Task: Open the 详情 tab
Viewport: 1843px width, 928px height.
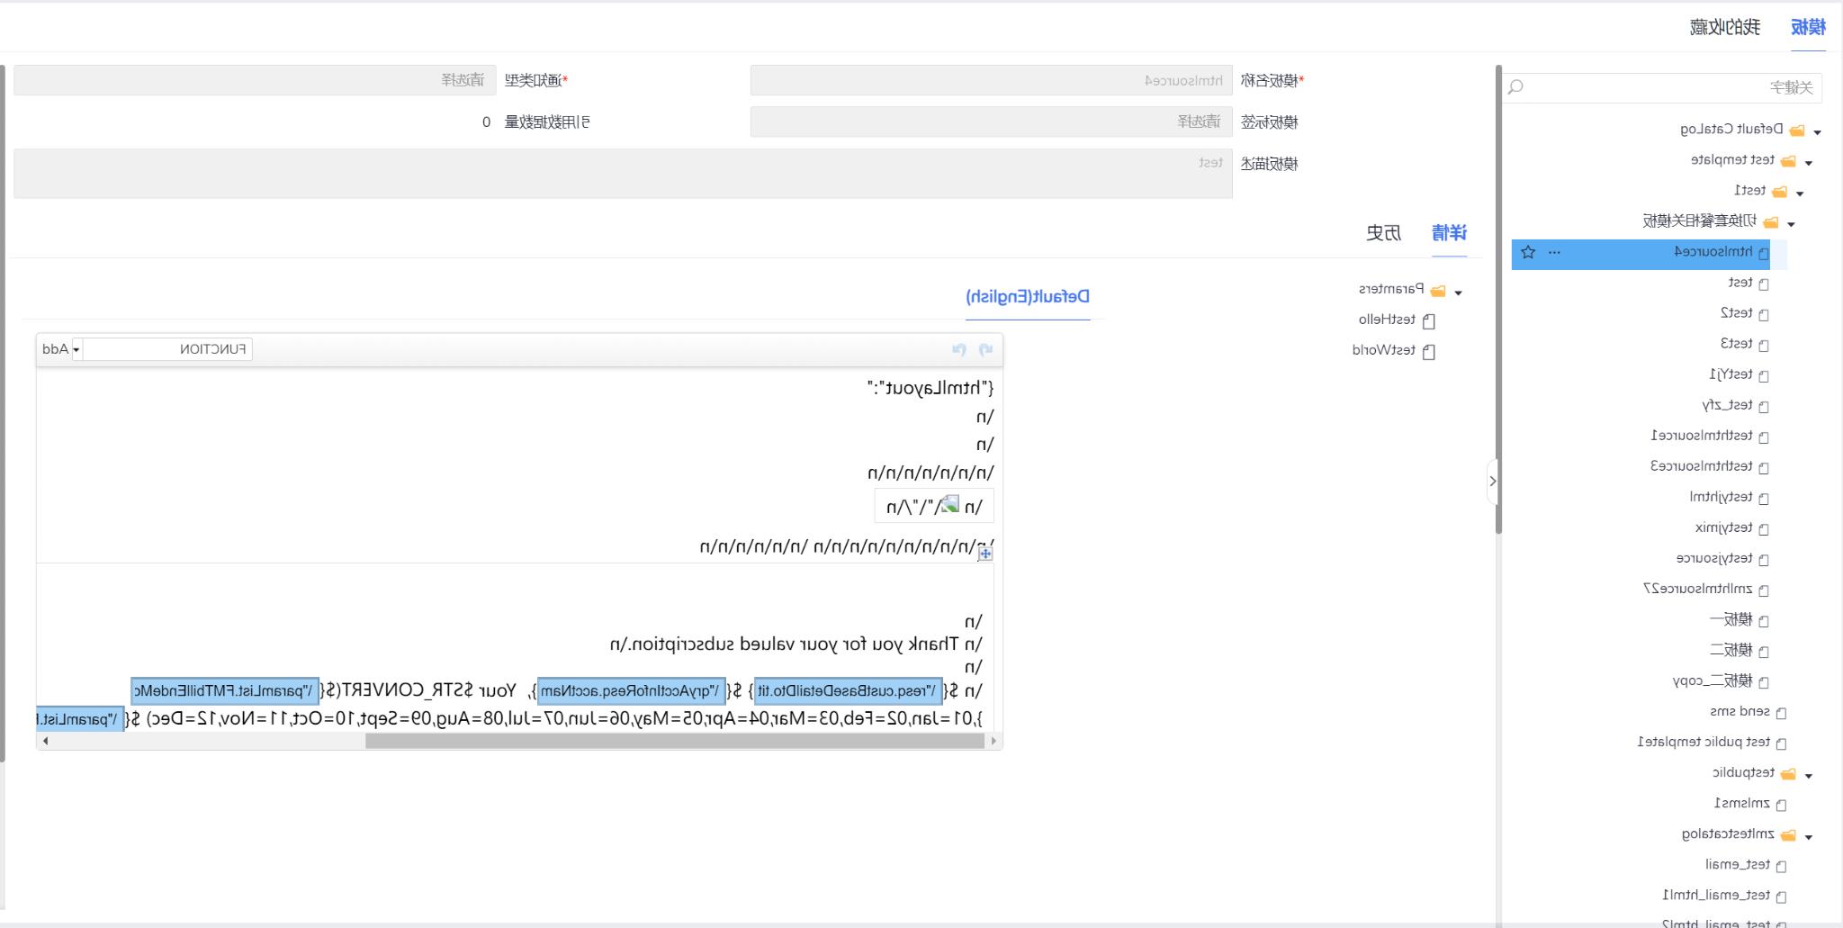Action: 1449,233
